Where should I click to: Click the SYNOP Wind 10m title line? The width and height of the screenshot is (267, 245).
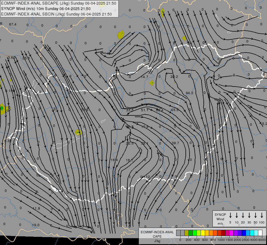[46, 9]
